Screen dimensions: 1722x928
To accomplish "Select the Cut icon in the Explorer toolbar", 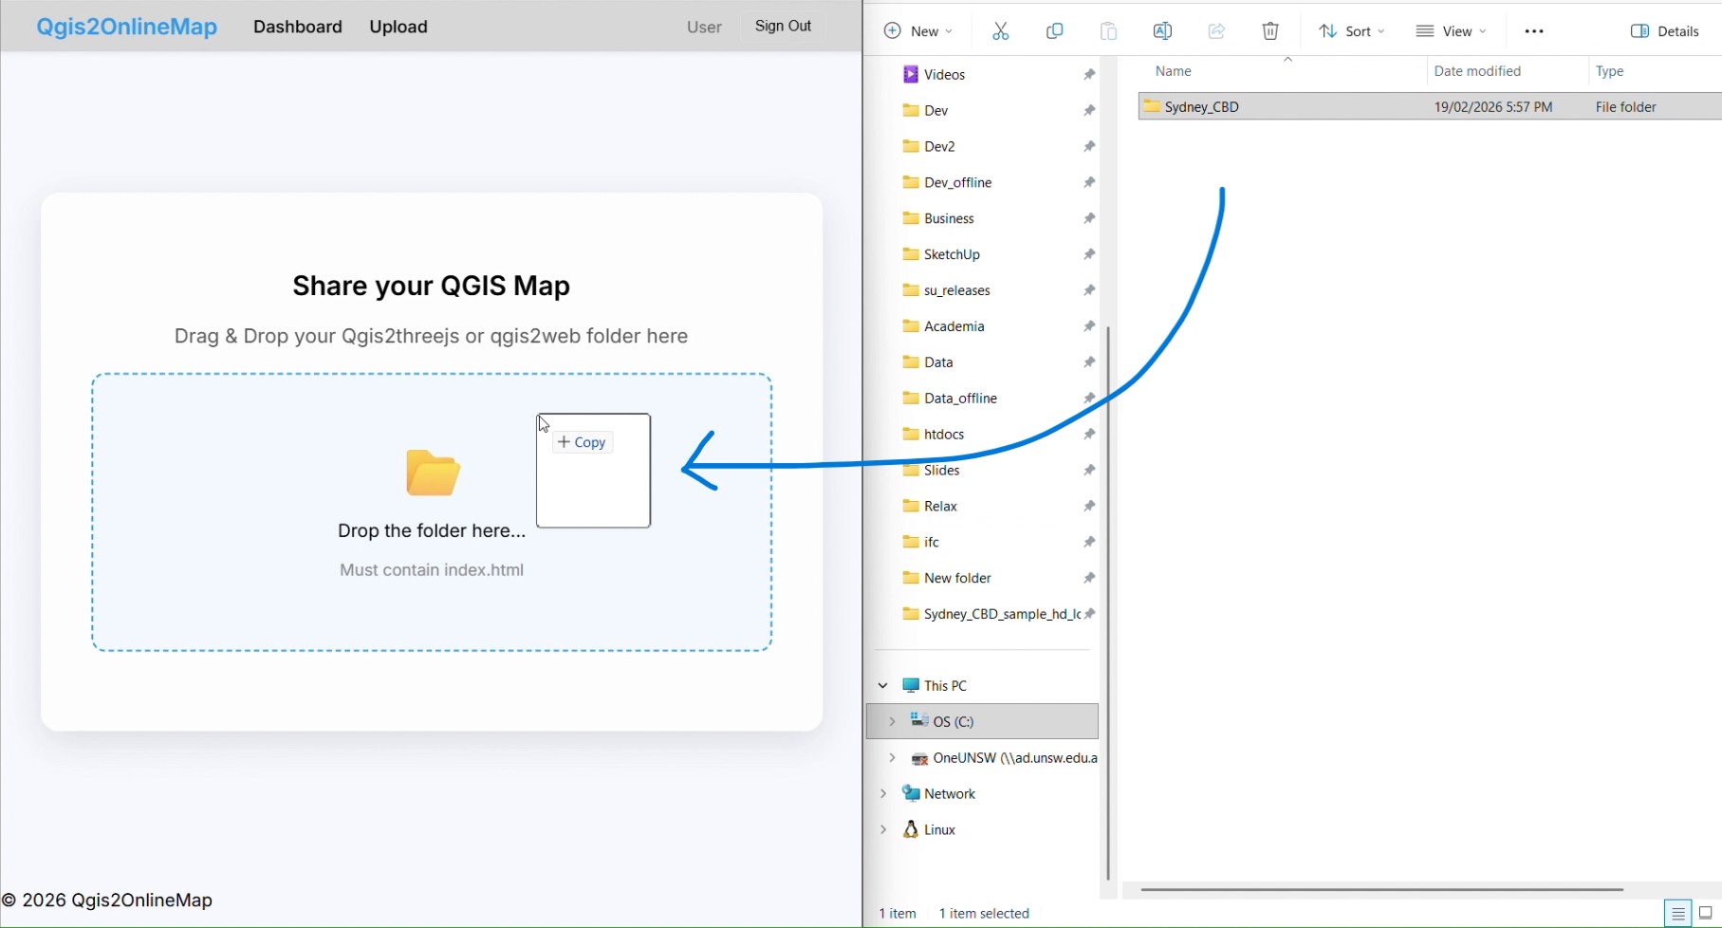I will point(1000,30).
